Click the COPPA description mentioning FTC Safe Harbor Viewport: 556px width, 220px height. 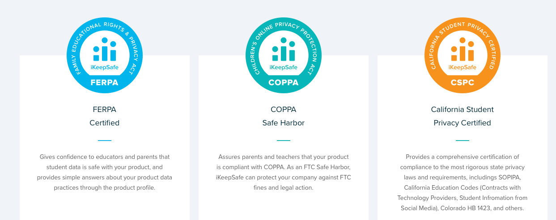(x=284, y=172)
